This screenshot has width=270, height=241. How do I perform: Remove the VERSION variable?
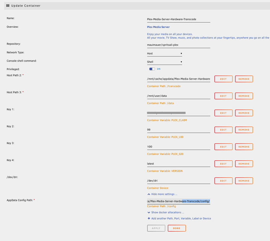244,164
